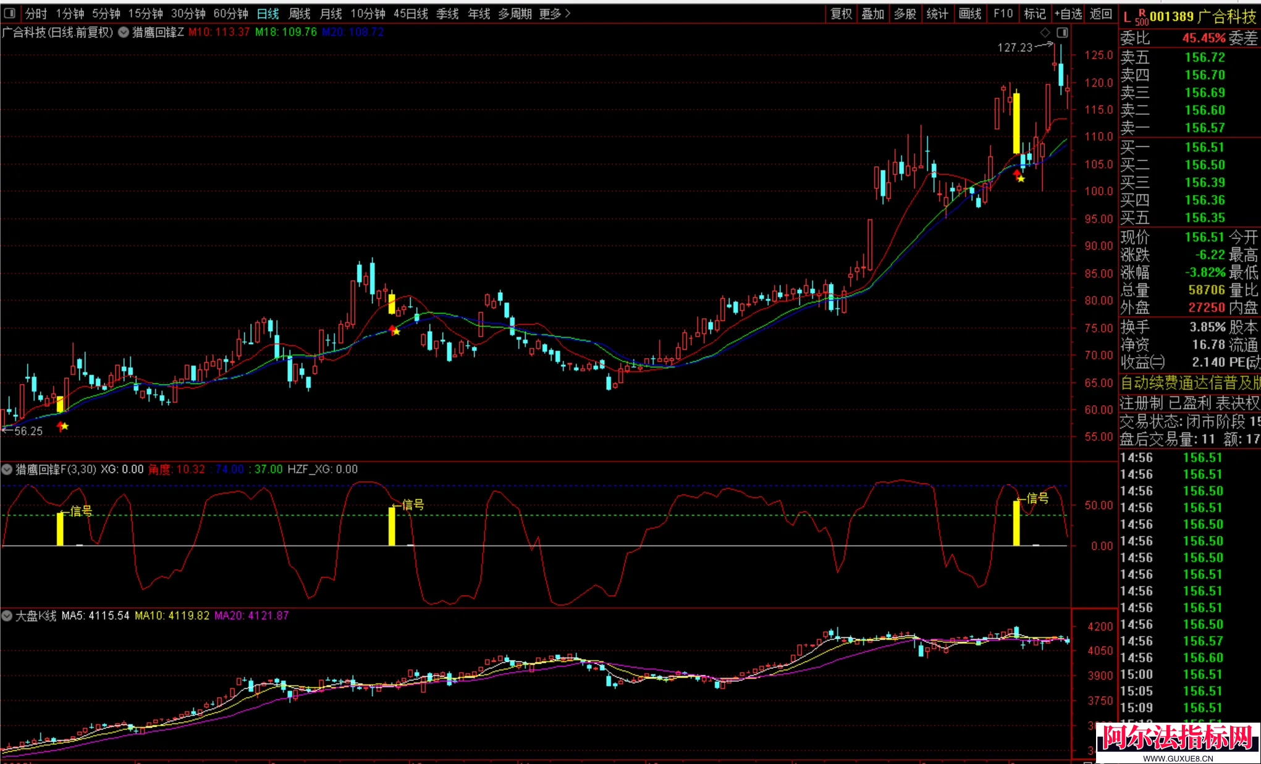Switch to the 季线 quarterly tab
1261x764 pixels.
click(447, 14)
